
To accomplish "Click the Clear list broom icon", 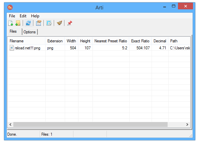I will tap(59, 23).
